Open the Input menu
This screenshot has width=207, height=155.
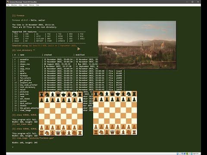pos(25,5)
